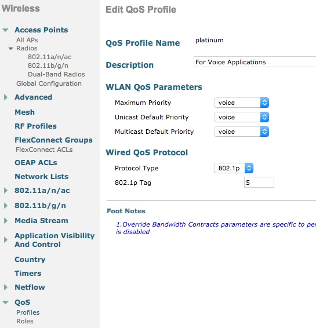Click the 802.1p Tag input field
316x328 pixels.
[259, 183]
